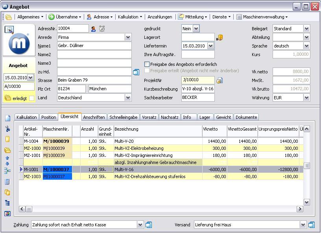The width and height of the screenshot is (321, 233).
Task: Click the scissors cut icon in left sidebar
Action: click(x=7, y=129)
